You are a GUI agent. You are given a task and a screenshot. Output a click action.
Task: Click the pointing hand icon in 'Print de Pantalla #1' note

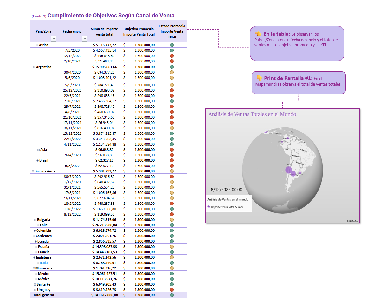[259, 78]
